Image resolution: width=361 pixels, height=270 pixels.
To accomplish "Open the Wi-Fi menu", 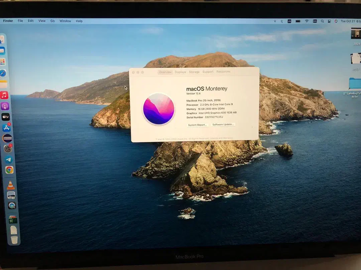I will point(307,21).
